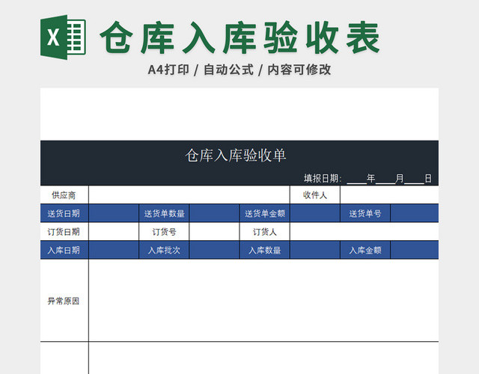Click the 月 field in the date line
The height and width of the screenshot is (374, 479).
(x=390, y=178)
